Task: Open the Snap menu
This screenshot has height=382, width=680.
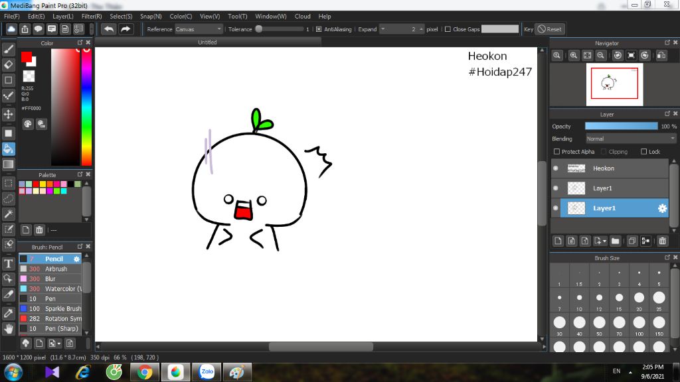Action: pos(151,17)
